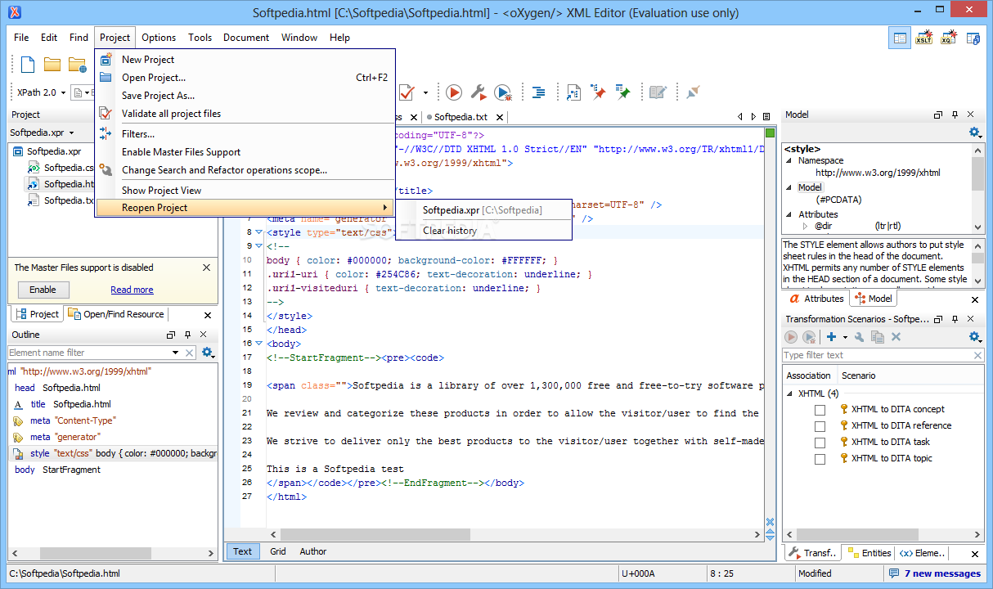This screenshot has height=589, width=993.
Task: Open Model panel settings gear
Action: (x=974, y=133)
